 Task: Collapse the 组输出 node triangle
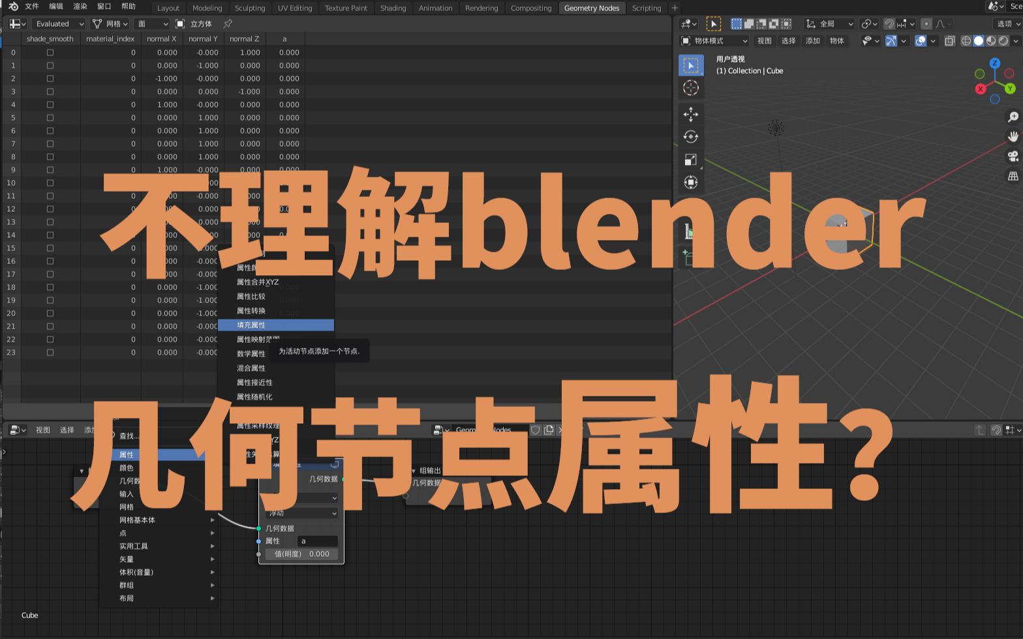[x=414, y=471]
